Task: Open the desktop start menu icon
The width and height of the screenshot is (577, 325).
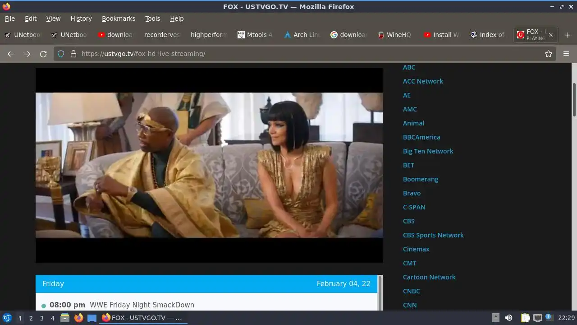Action: click(7, 318)
